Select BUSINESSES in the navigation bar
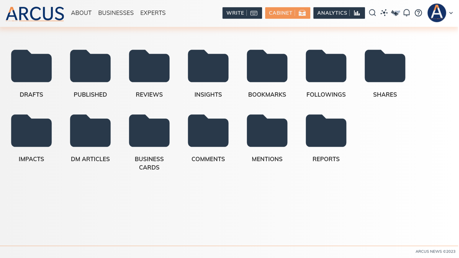The width and height of the screenshot is (459, 258). (x=116, y=13)
